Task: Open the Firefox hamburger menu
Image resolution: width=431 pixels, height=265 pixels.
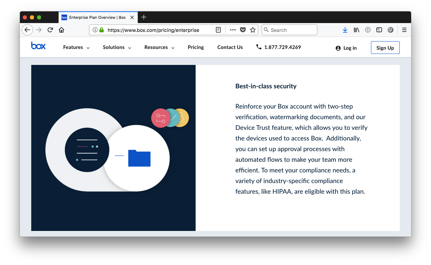Action: pyautogui.click(x=404, y=30)
